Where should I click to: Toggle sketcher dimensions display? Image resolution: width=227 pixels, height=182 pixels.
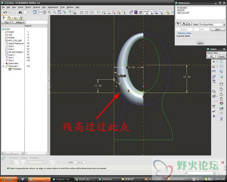146,12
